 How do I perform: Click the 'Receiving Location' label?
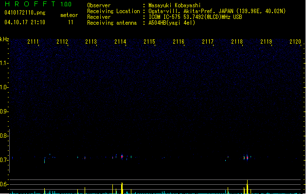(x=113, y=11)
